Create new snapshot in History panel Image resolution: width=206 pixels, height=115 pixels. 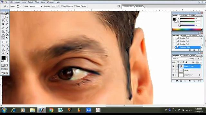[194, 50]
